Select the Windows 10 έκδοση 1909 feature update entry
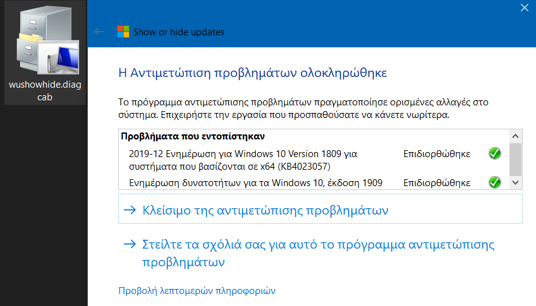 pos(255,183)
